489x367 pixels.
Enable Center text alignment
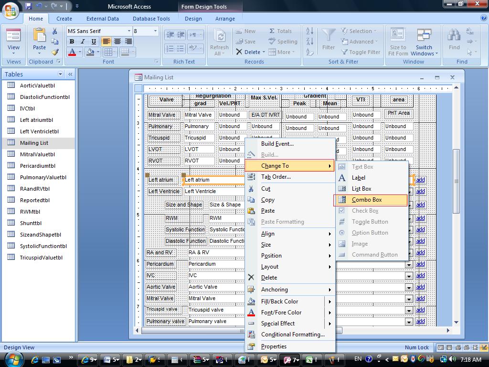(117, 42)
